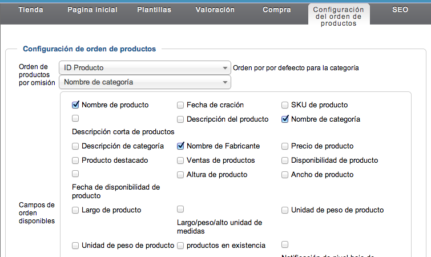This screenshot has height=257, width=431.
Task: Select the Valoración tab
Action: [215, 10]
